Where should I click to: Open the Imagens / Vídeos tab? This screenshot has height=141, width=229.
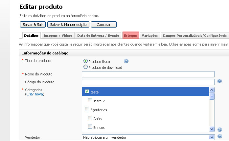tap(58, 35)
